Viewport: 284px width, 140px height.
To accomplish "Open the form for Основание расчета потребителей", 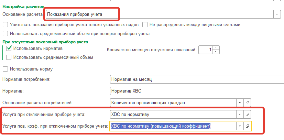I will point(248,103).
